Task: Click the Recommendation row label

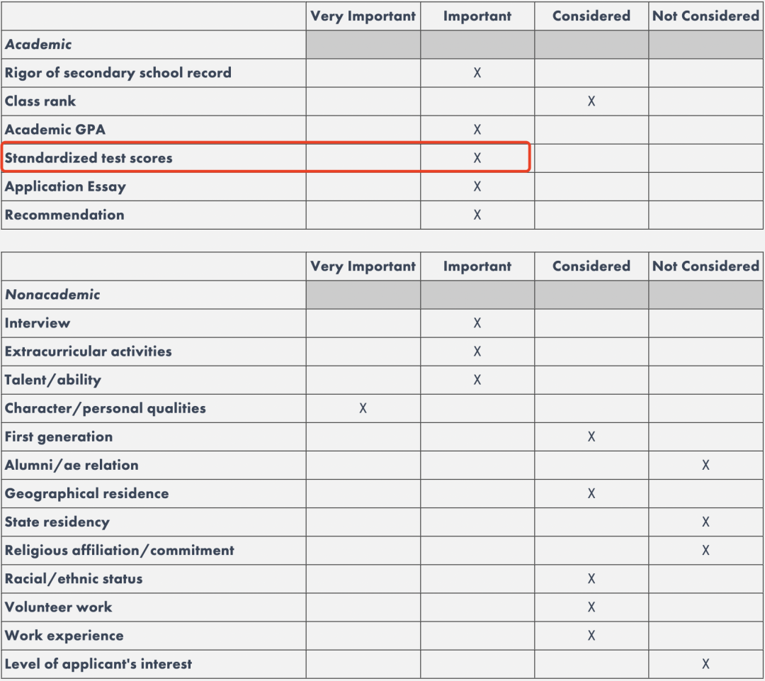Action: coord(64,215)
